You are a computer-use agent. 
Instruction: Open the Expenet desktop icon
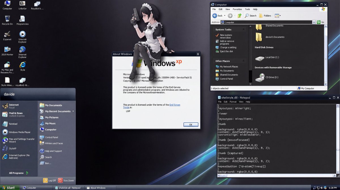(x=7, y=36)
